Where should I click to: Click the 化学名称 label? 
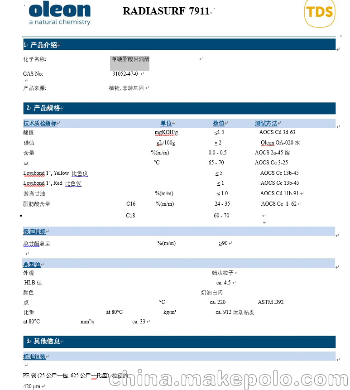(34, 59)
